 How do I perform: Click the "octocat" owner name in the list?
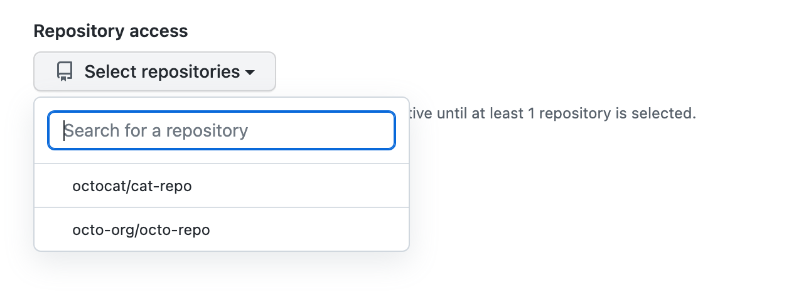click(98, 186)
